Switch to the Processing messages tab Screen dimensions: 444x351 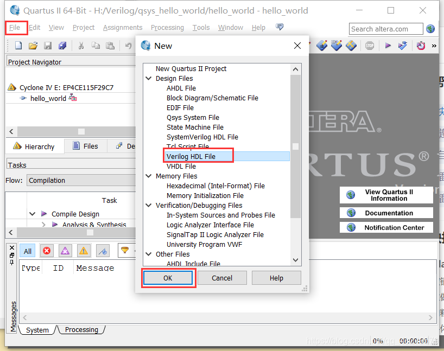81,329
